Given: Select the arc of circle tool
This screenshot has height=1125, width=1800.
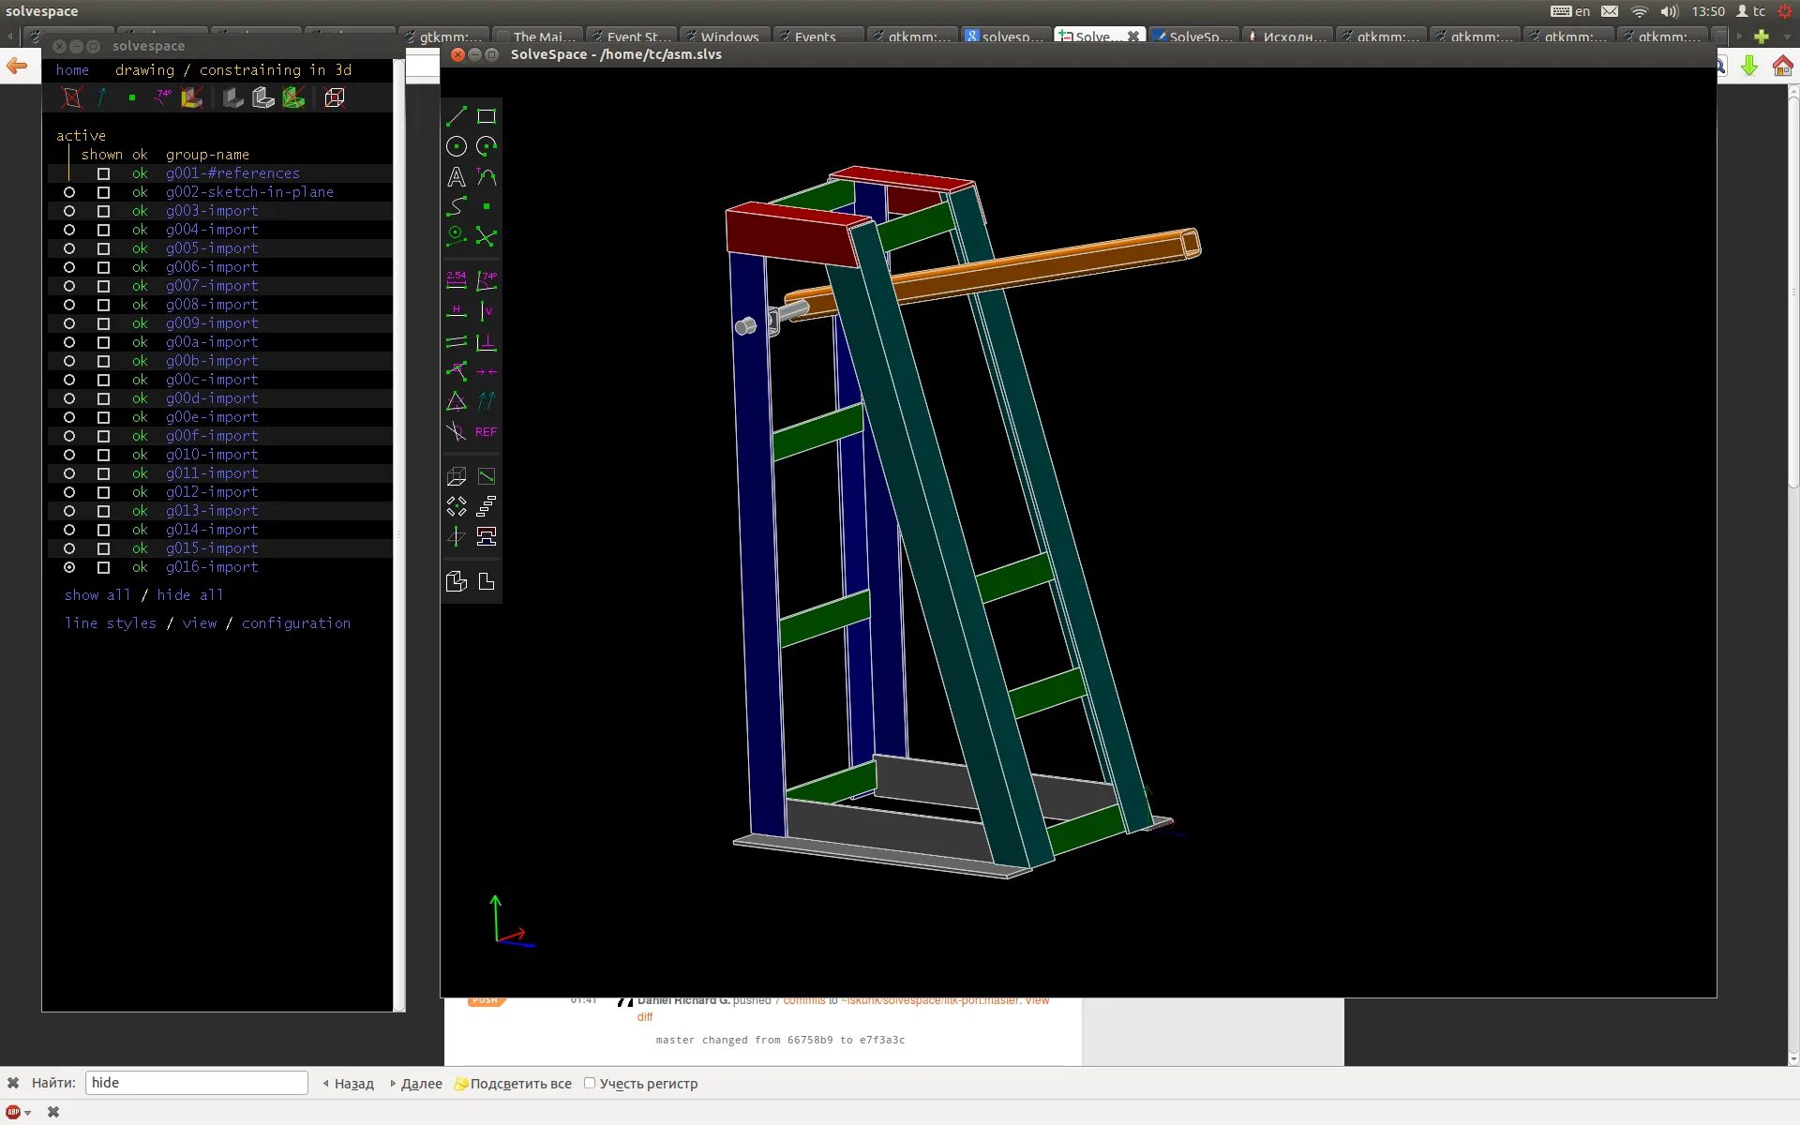Looking at the screenshot, I should click(x=487, y=146).
